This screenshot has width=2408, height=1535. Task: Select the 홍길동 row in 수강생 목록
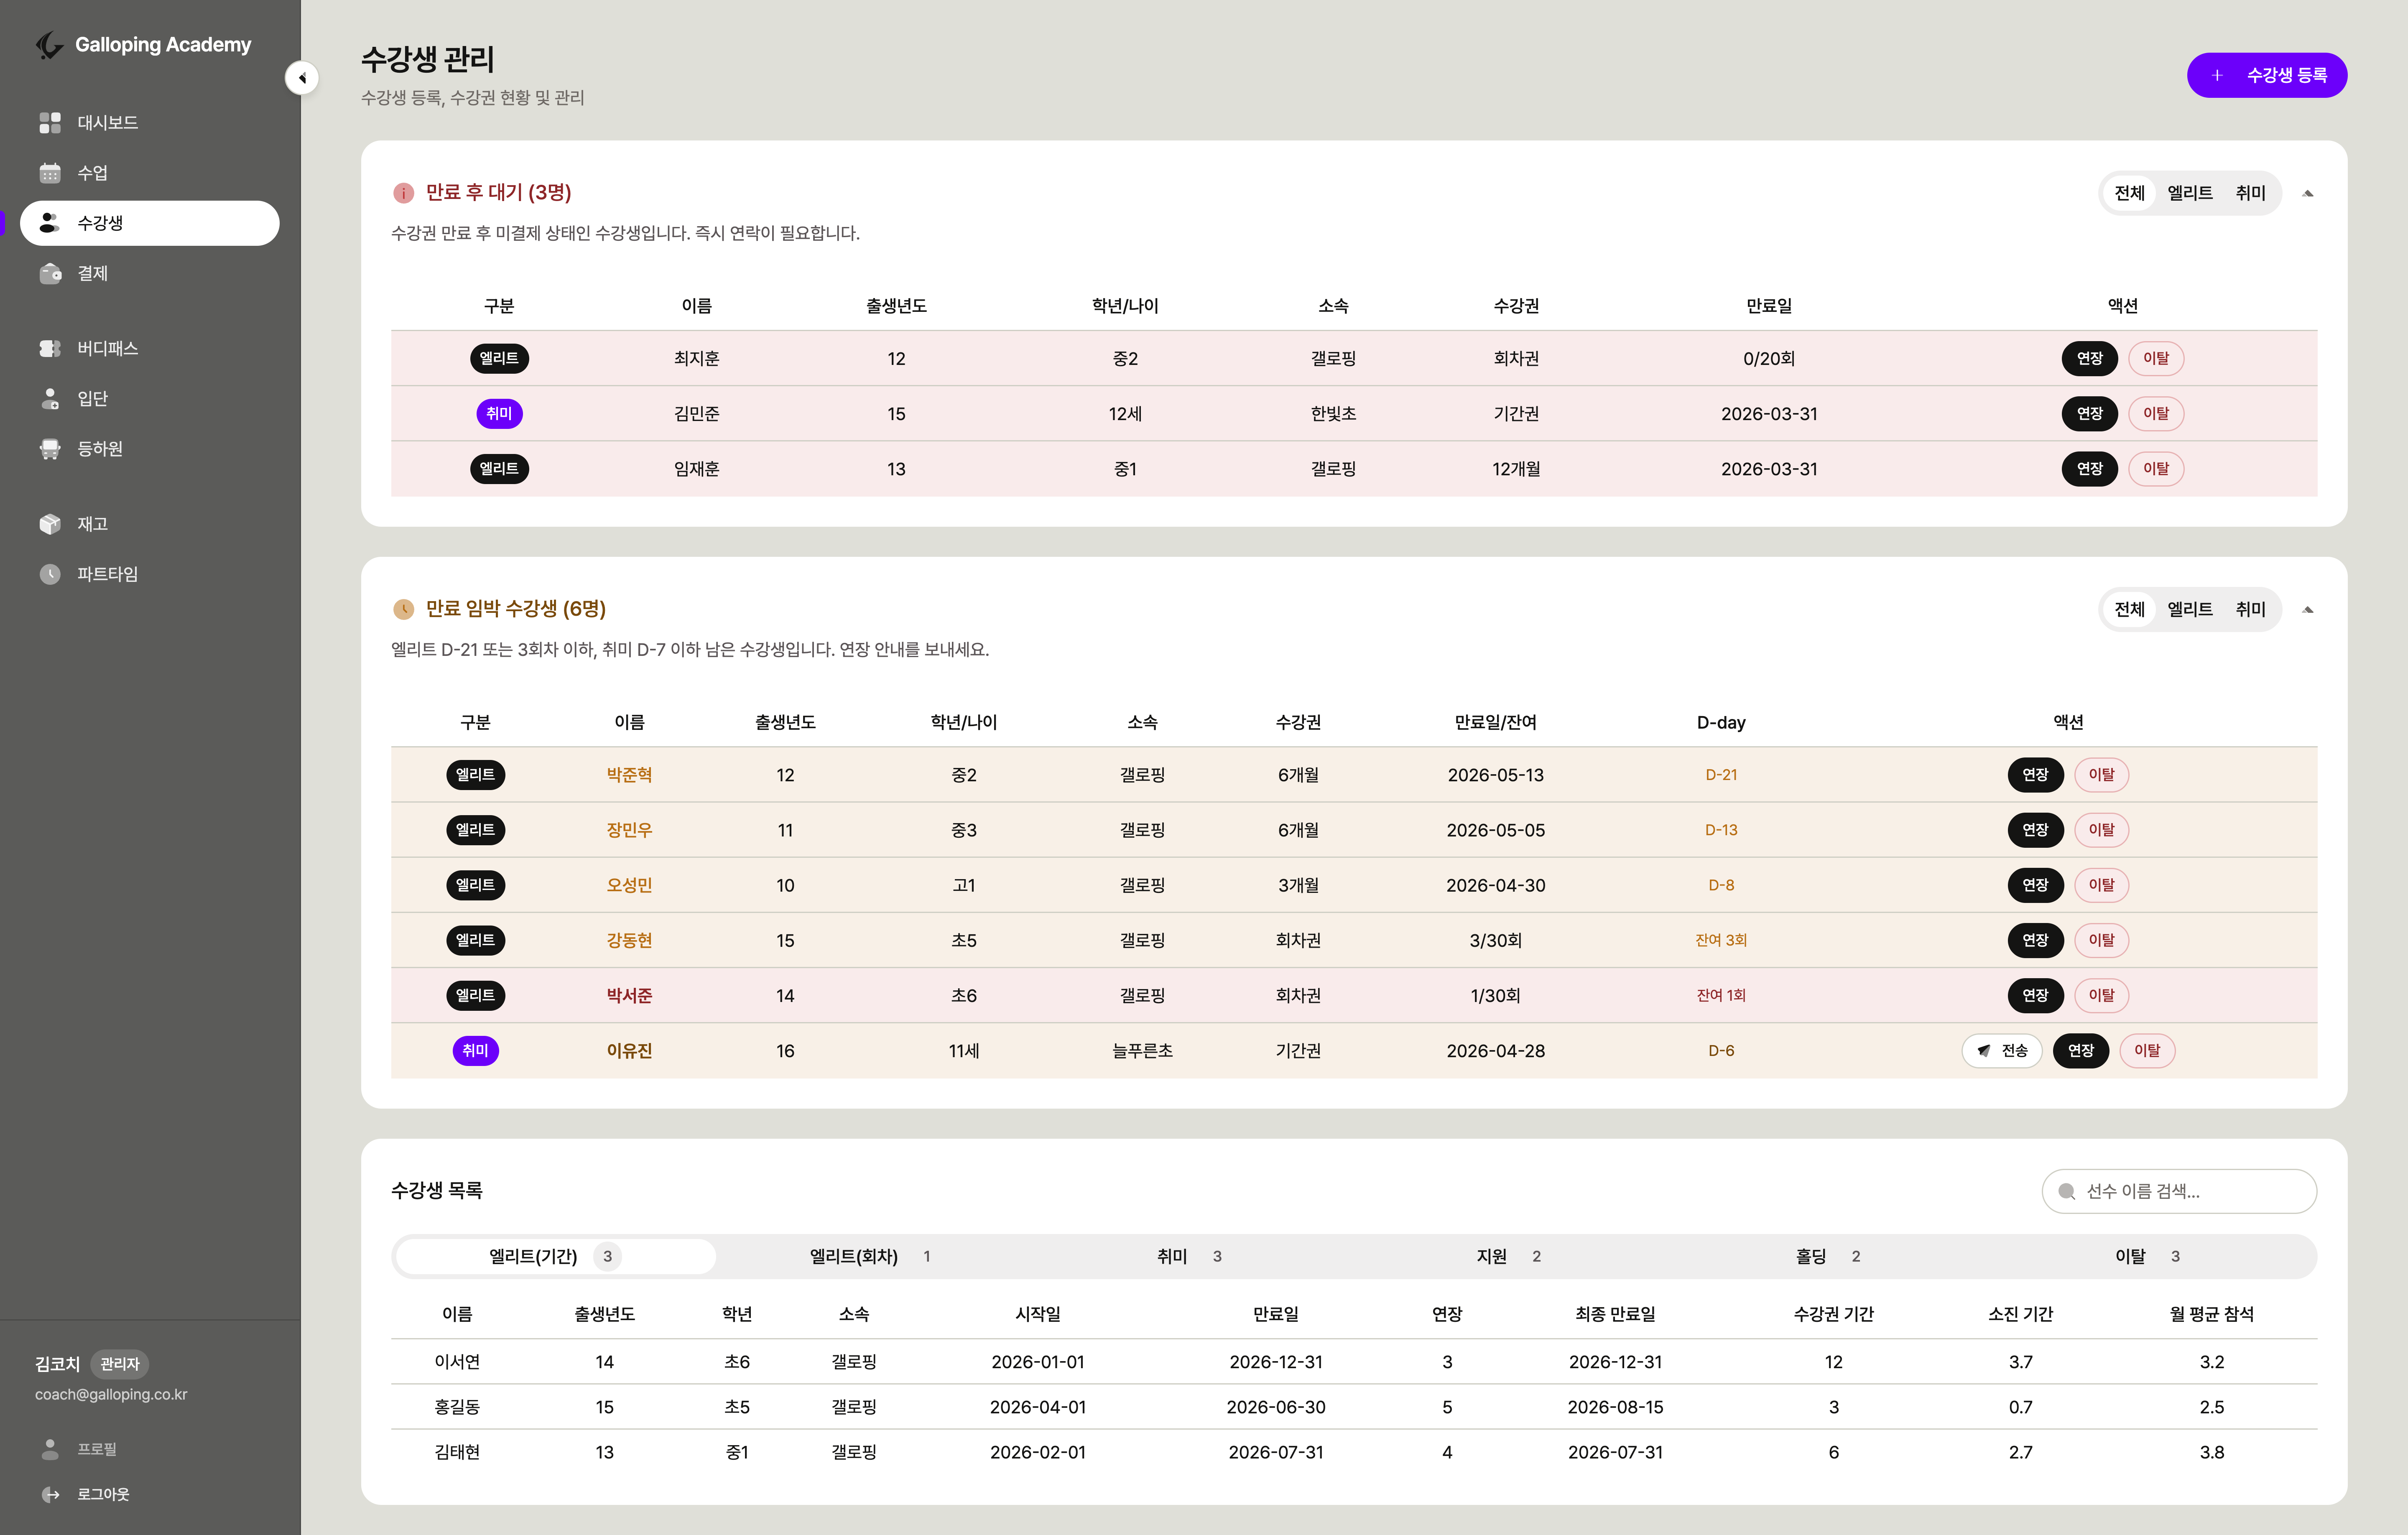tap(1354, 1407)
